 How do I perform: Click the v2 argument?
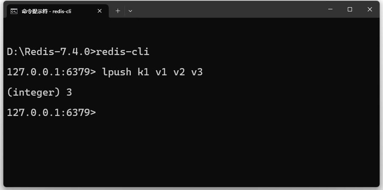click(179, 72)
